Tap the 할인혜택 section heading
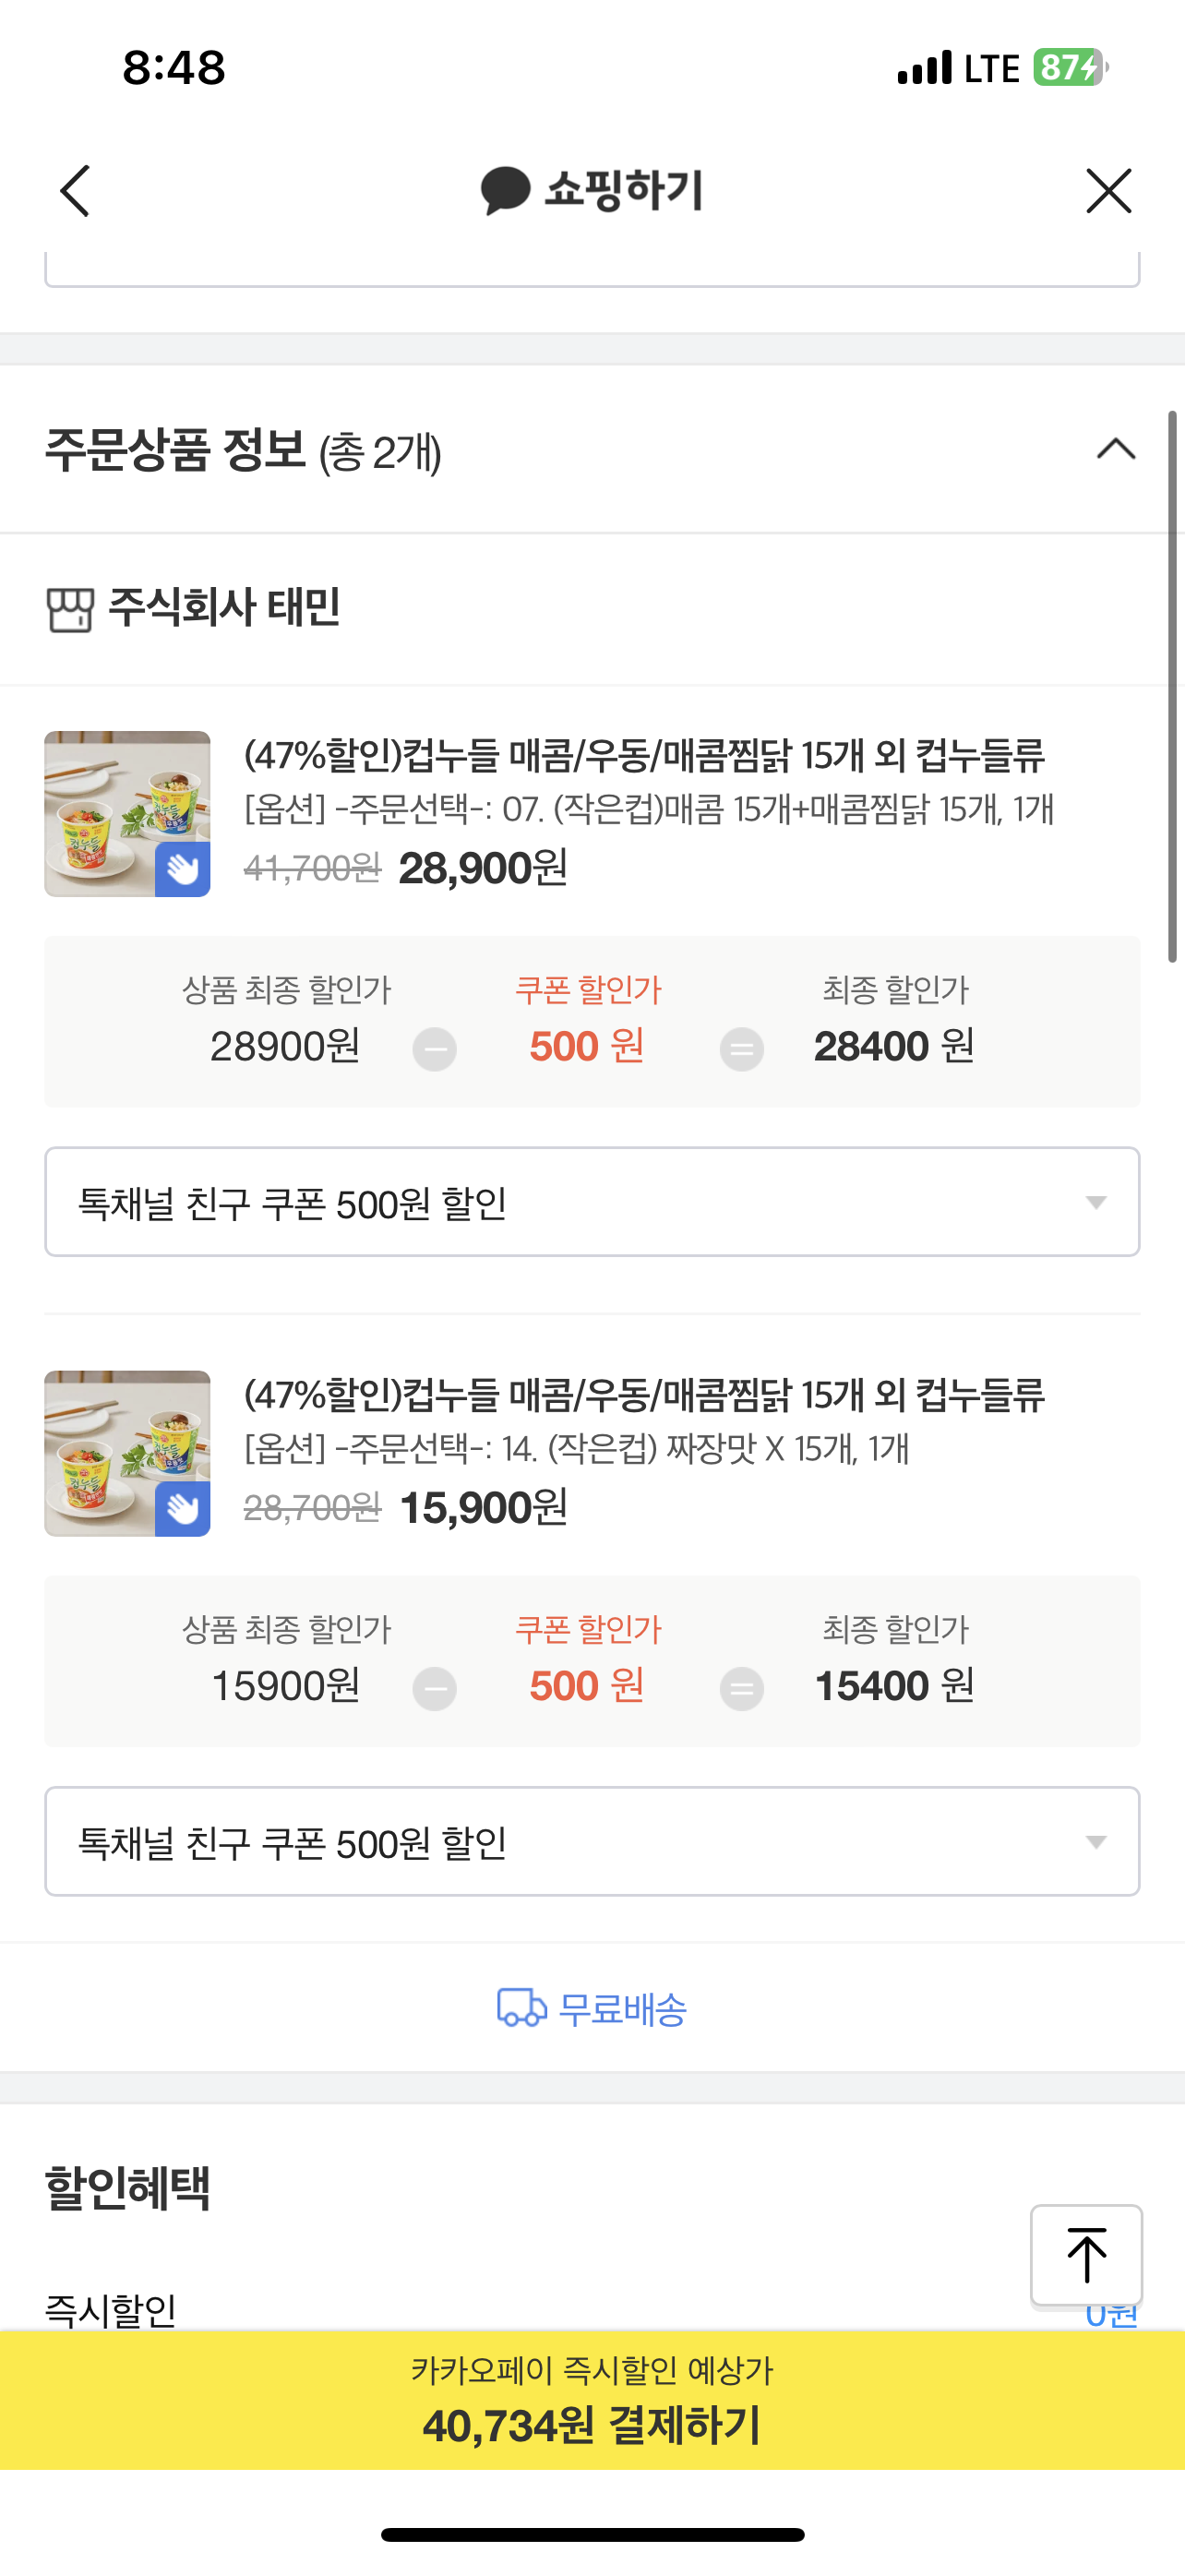 click(x=127, y=2188)
